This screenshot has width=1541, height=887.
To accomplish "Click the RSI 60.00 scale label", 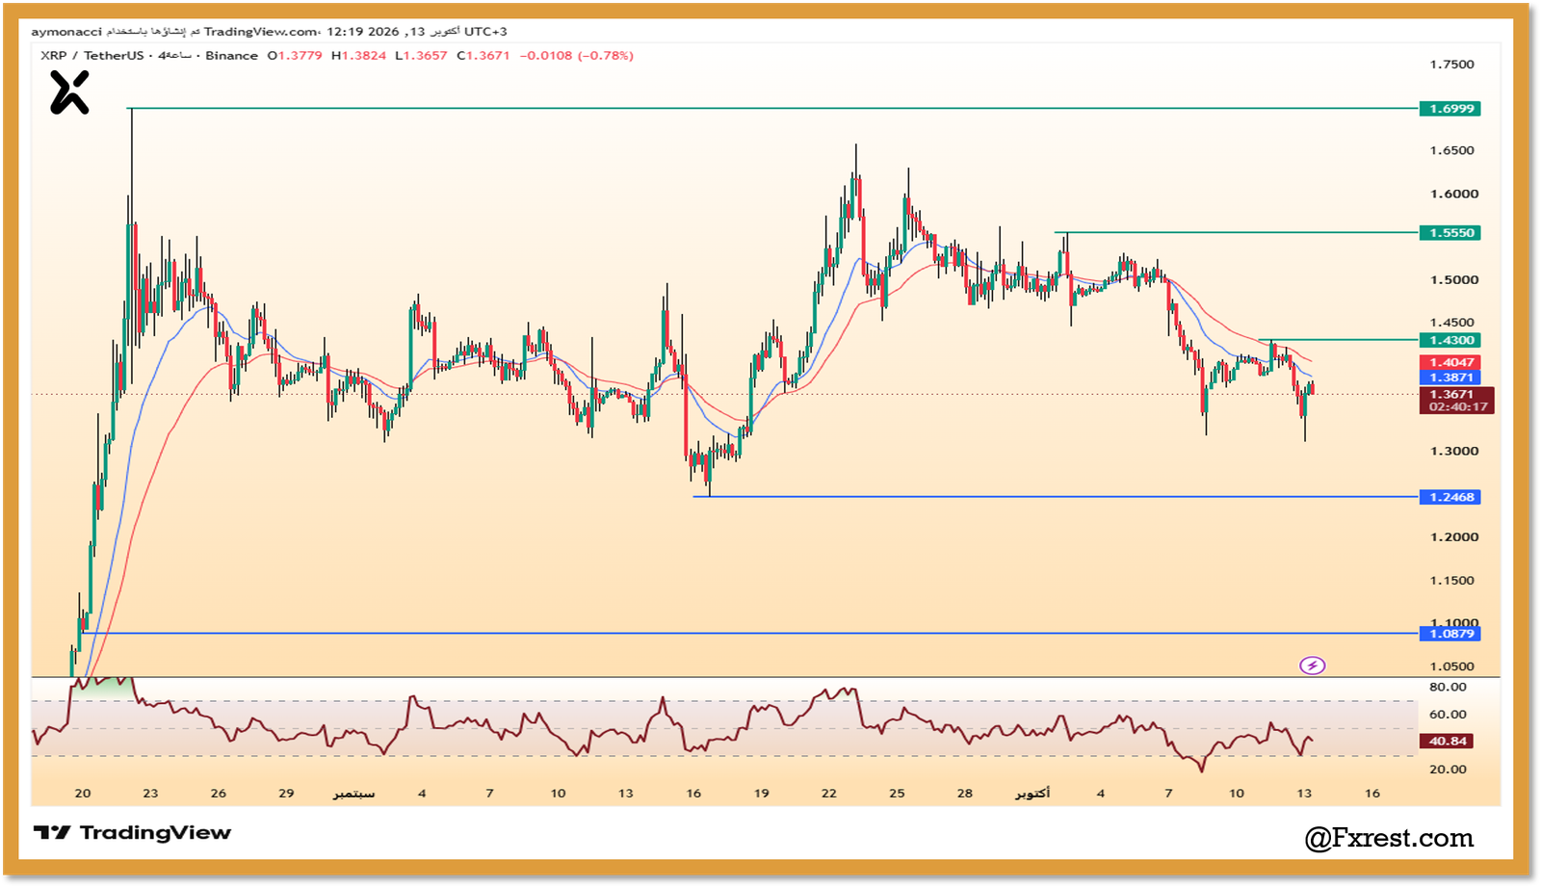I will (x=1448, y=715).
